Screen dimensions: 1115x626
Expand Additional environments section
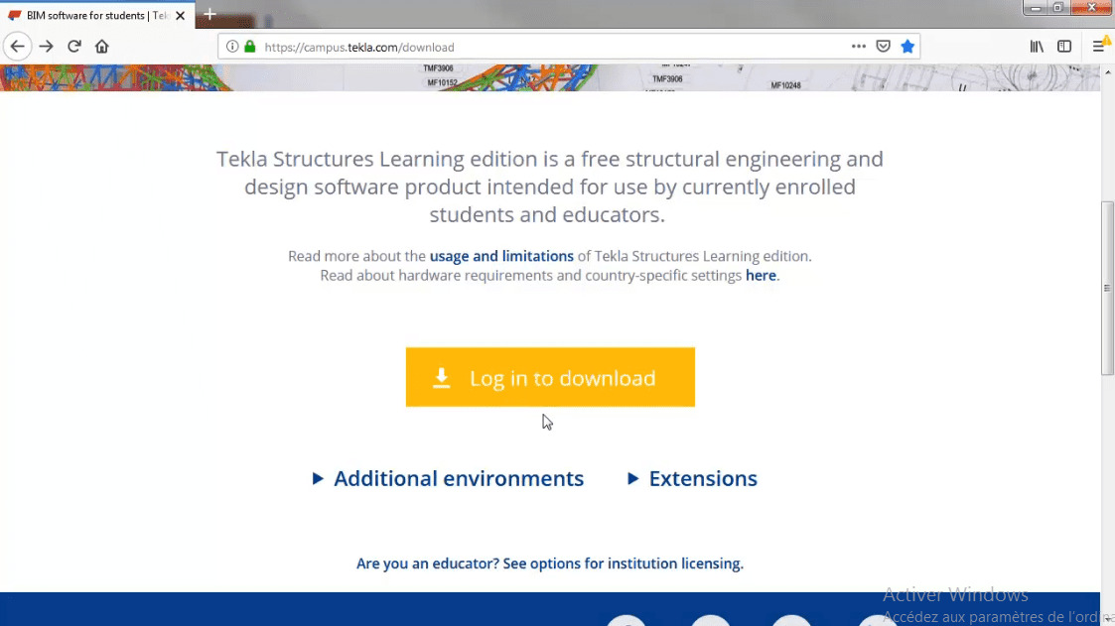[448, 479]
